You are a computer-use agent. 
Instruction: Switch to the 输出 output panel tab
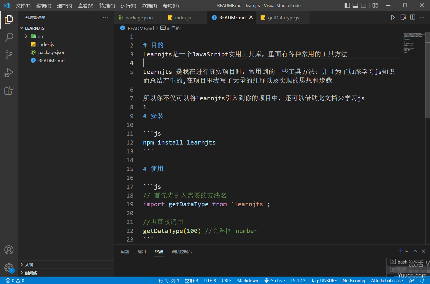(x=142, y=252)
